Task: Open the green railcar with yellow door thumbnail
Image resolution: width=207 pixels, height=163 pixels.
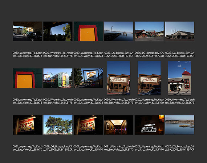Action: tap(58, 78)
